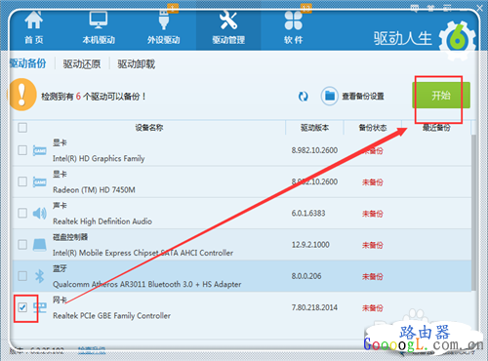Viewport: 488px width, 361px height.
Task: Check the Intel SATA AHCI Controller checkbox
Action: (x=22, y=245)
